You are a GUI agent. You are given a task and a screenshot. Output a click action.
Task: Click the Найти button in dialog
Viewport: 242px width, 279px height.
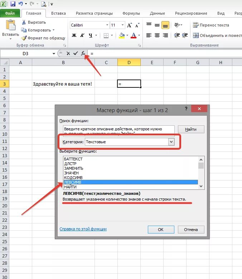[x=191, y=129]
